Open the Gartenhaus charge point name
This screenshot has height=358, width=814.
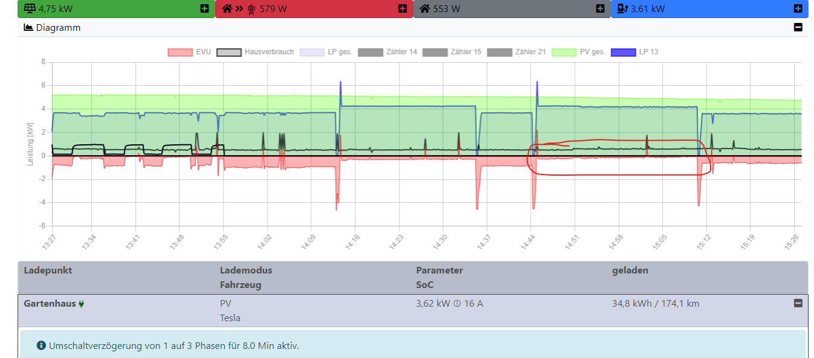click(50, 304)
